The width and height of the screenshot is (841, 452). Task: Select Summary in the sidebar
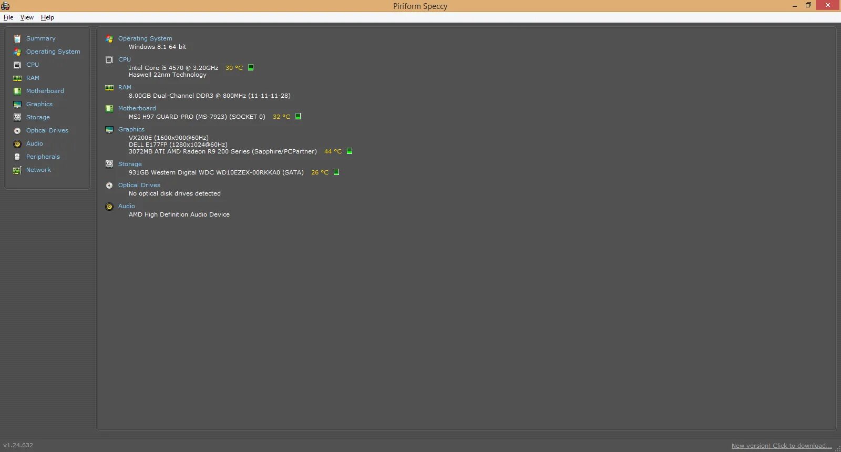(41, 38)
